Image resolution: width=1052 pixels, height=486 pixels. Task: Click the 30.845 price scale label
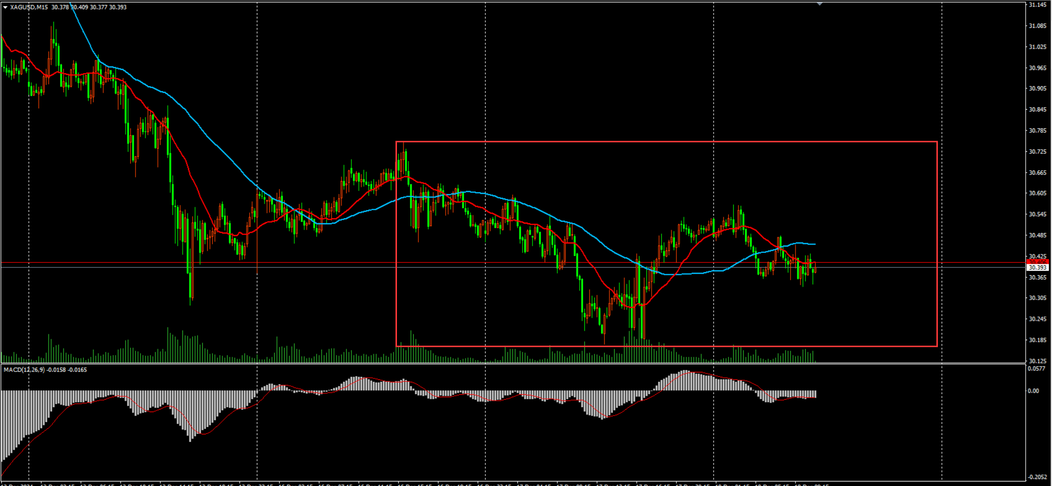pos(1038,110)
